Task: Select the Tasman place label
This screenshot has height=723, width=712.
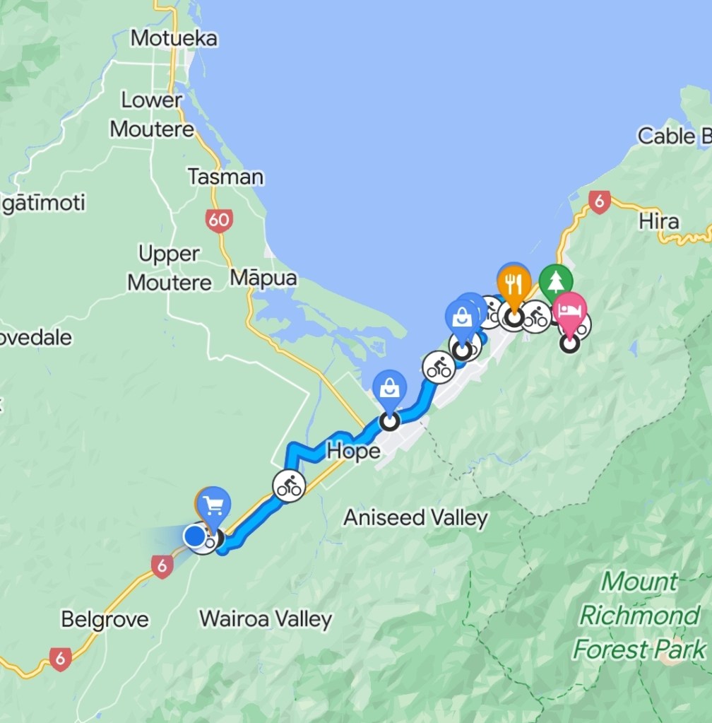Action: coord(225,177)
